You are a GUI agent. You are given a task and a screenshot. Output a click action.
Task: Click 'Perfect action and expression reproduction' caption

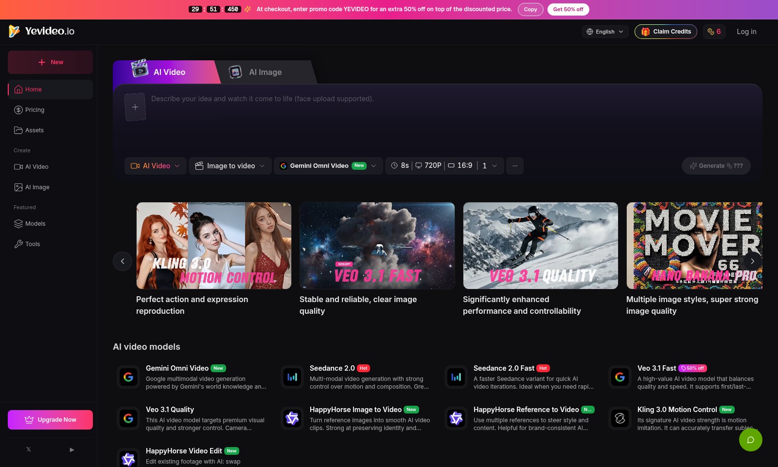click(x=192, y=305)
